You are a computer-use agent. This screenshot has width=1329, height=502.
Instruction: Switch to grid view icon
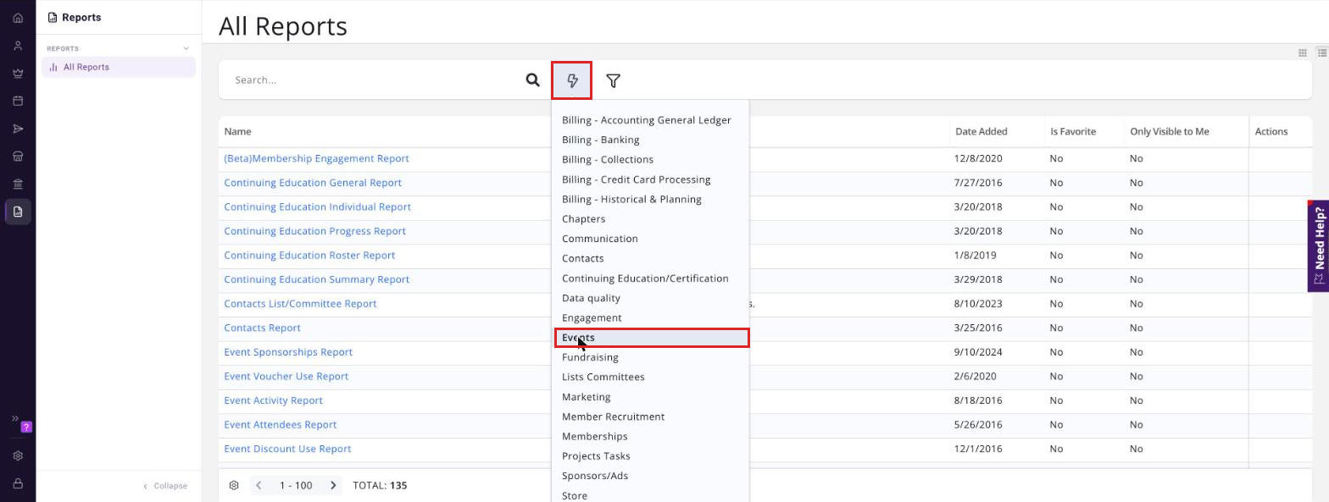[1303, 52]
